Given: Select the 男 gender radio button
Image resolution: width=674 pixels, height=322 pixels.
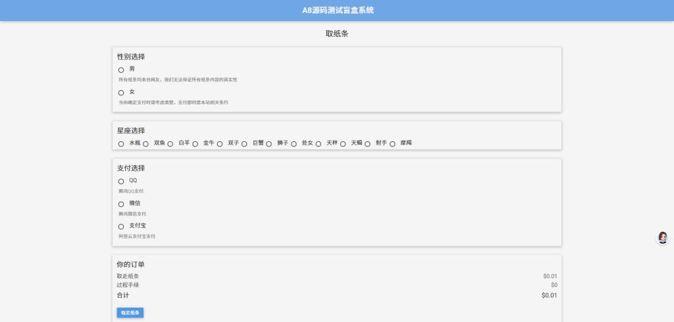Looking at the screenshot, I should 121,70.
